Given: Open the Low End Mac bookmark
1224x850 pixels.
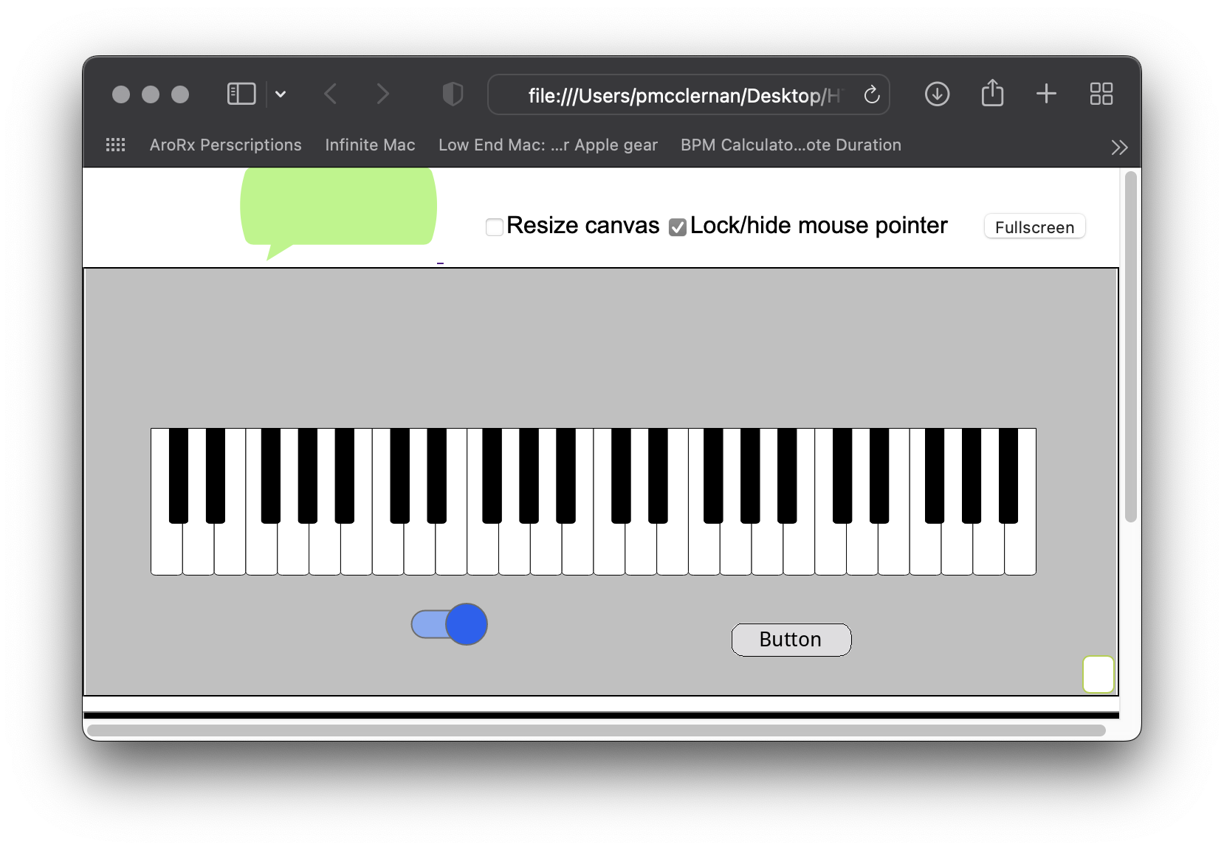Looking at the screenshot, I should (x=548, y=145).
